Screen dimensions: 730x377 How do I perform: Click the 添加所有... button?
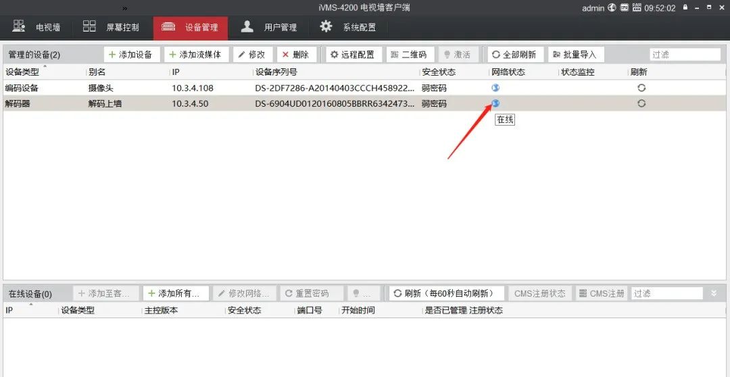(x=176, y=293)
